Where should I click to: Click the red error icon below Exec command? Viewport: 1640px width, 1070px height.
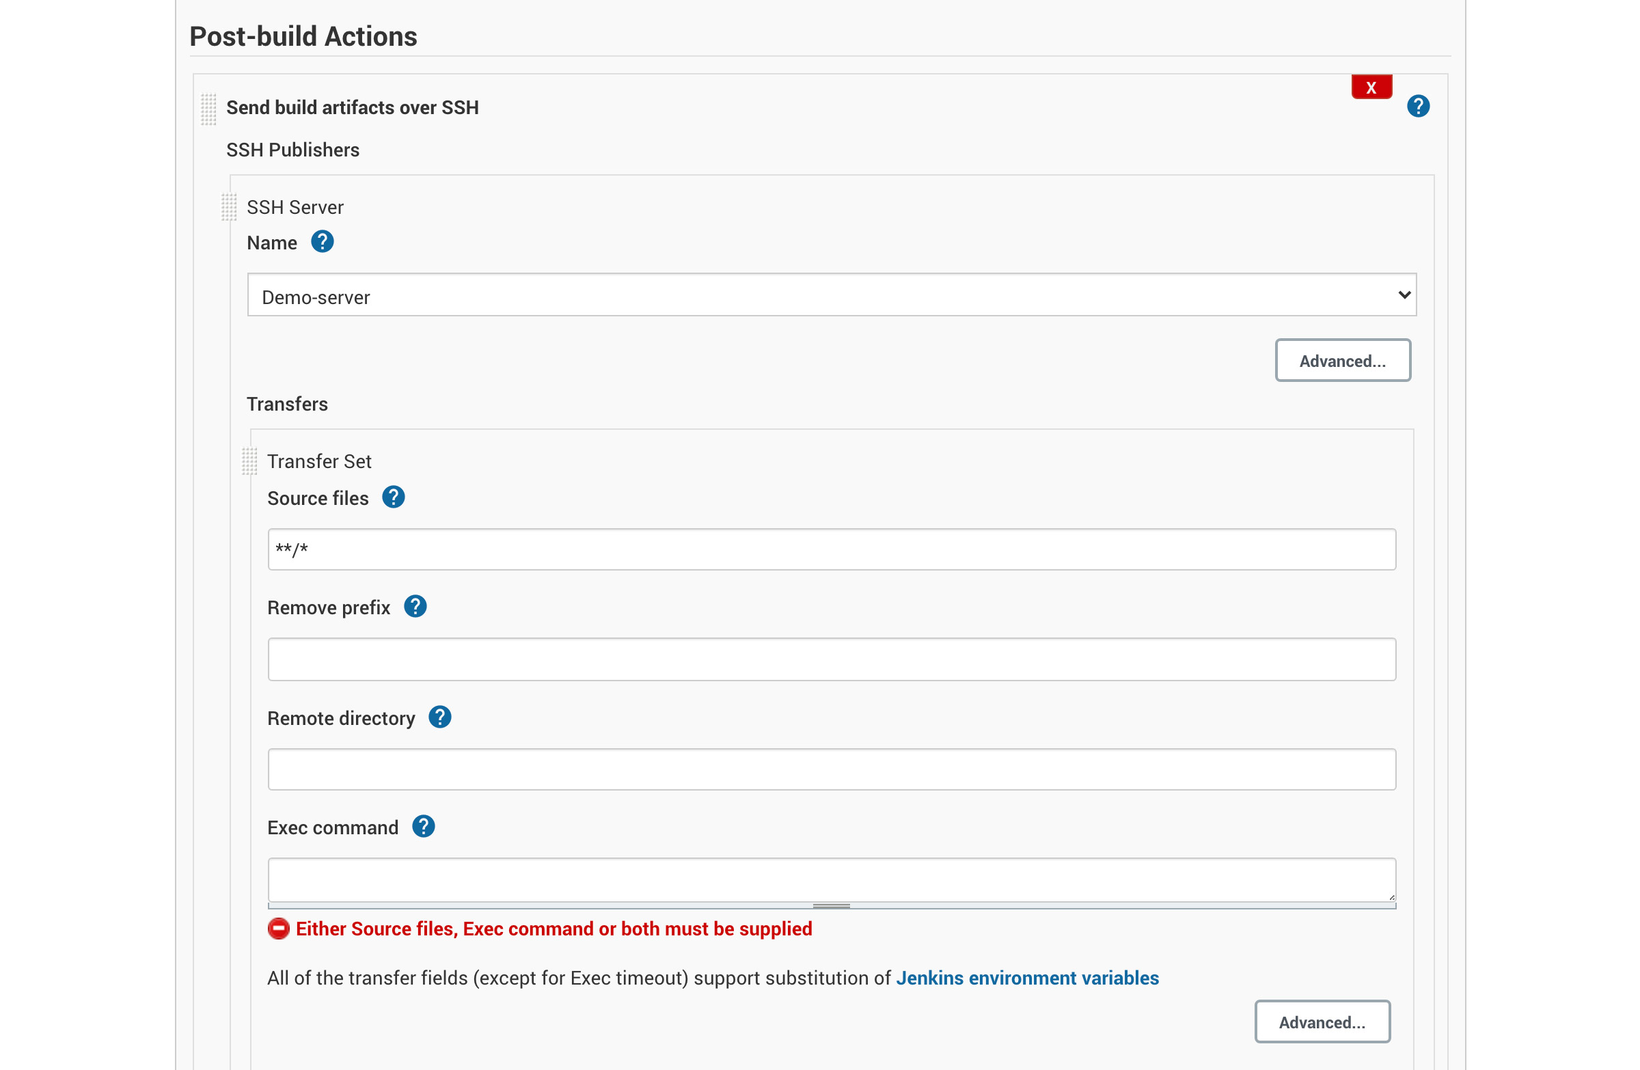click(x=278, y=929)
